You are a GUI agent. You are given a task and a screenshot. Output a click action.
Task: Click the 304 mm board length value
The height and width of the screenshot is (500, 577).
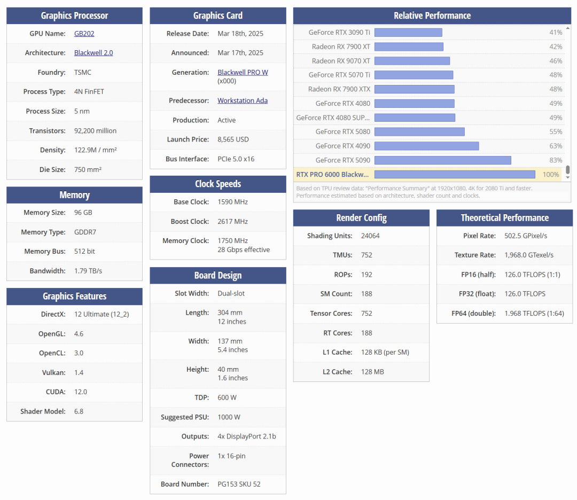[230, 312]
